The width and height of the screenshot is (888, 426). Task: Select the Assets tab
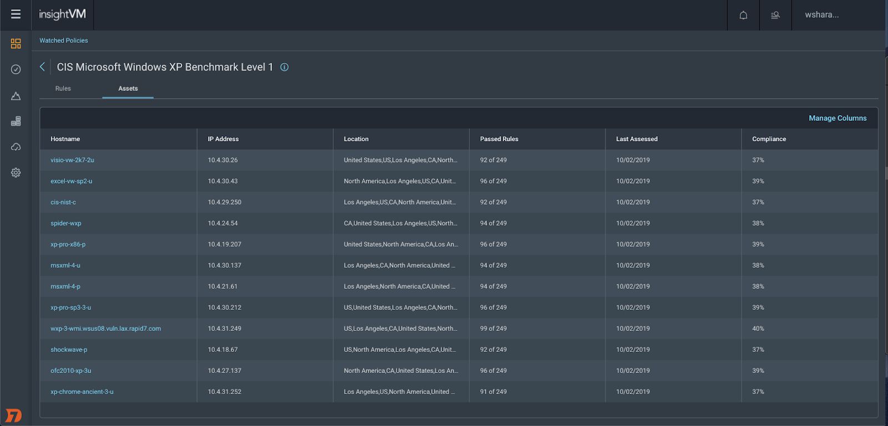[x=128, y=89]
